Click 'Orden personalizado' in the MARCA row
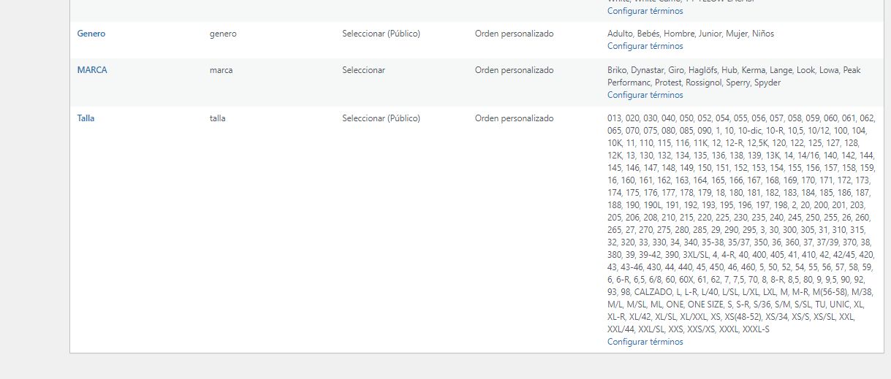 (515, 70)
